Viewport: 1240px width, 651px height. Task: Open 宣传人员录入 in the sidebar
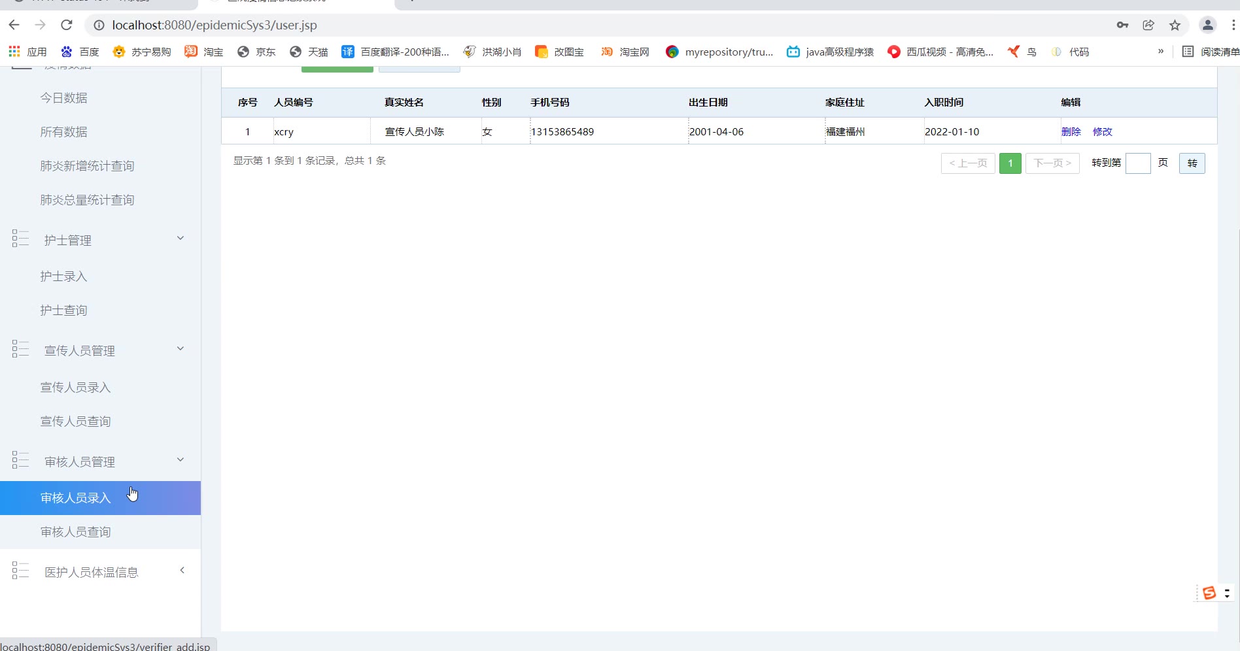click(x=75, y=387)
